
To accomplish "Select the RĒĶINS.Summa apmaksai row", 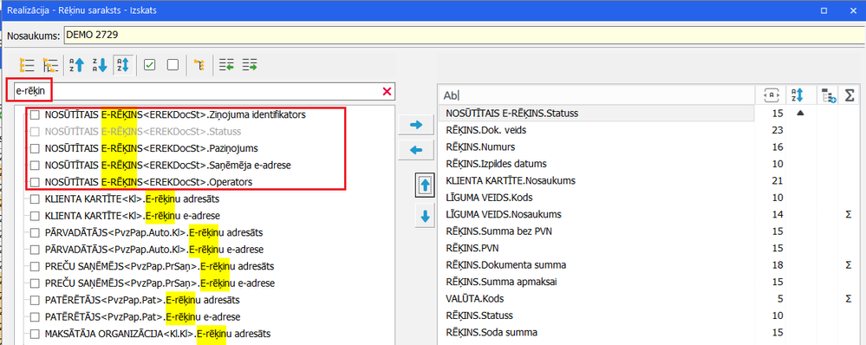I will pyautogui.click(x=596, y=282).
